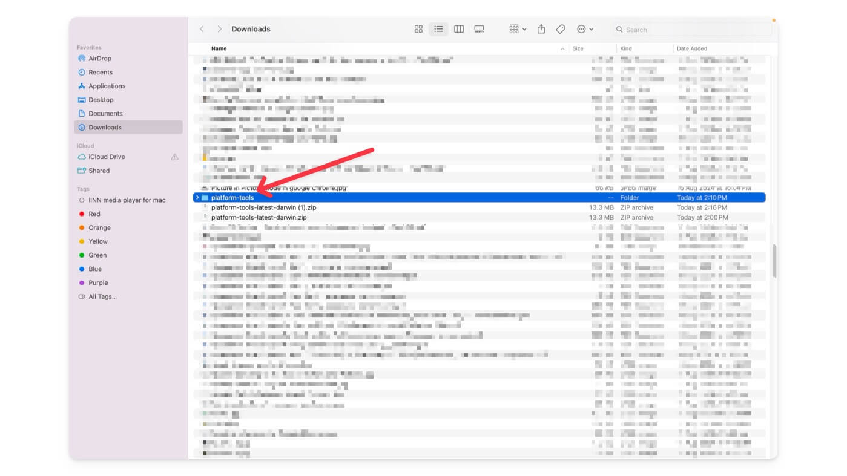This screenshot has width=847, height=476.
Task: Filter by the Green tag
Action: coord(128,255)
